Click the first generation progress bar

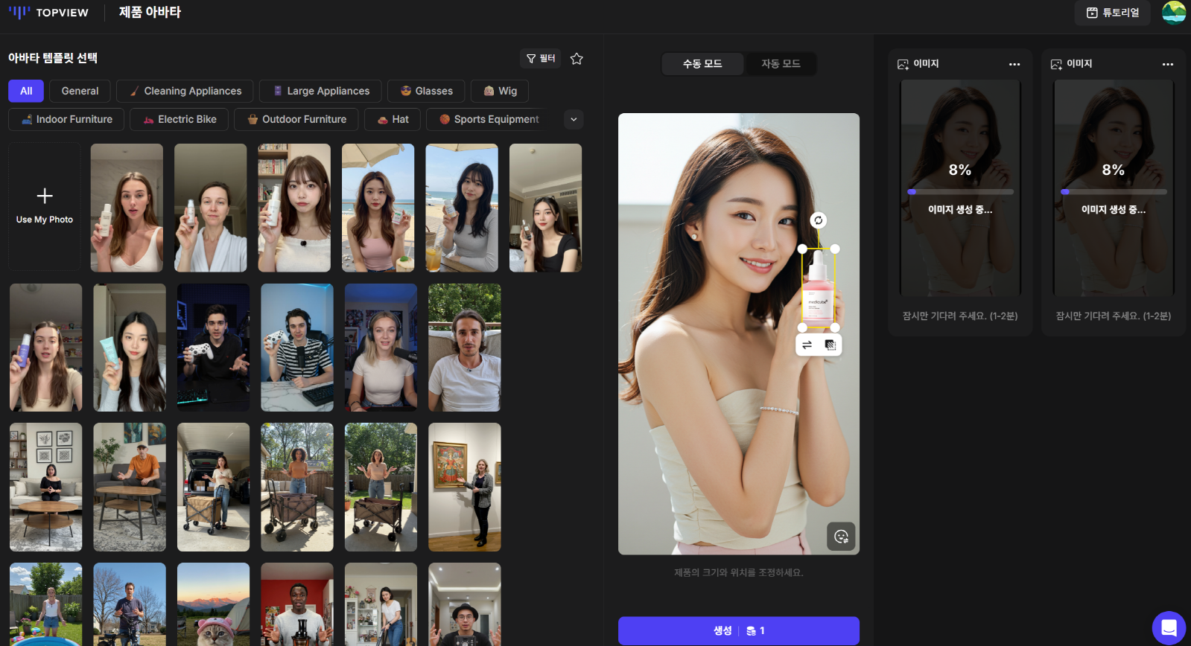pos(960,191)
